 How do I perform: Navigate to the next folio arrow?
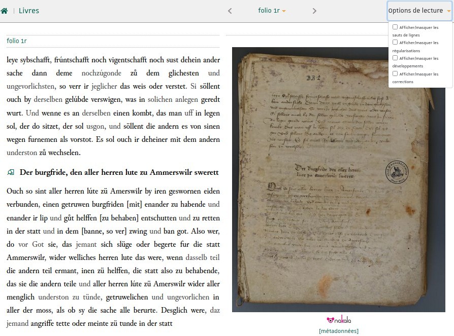[x=314, y=11]
